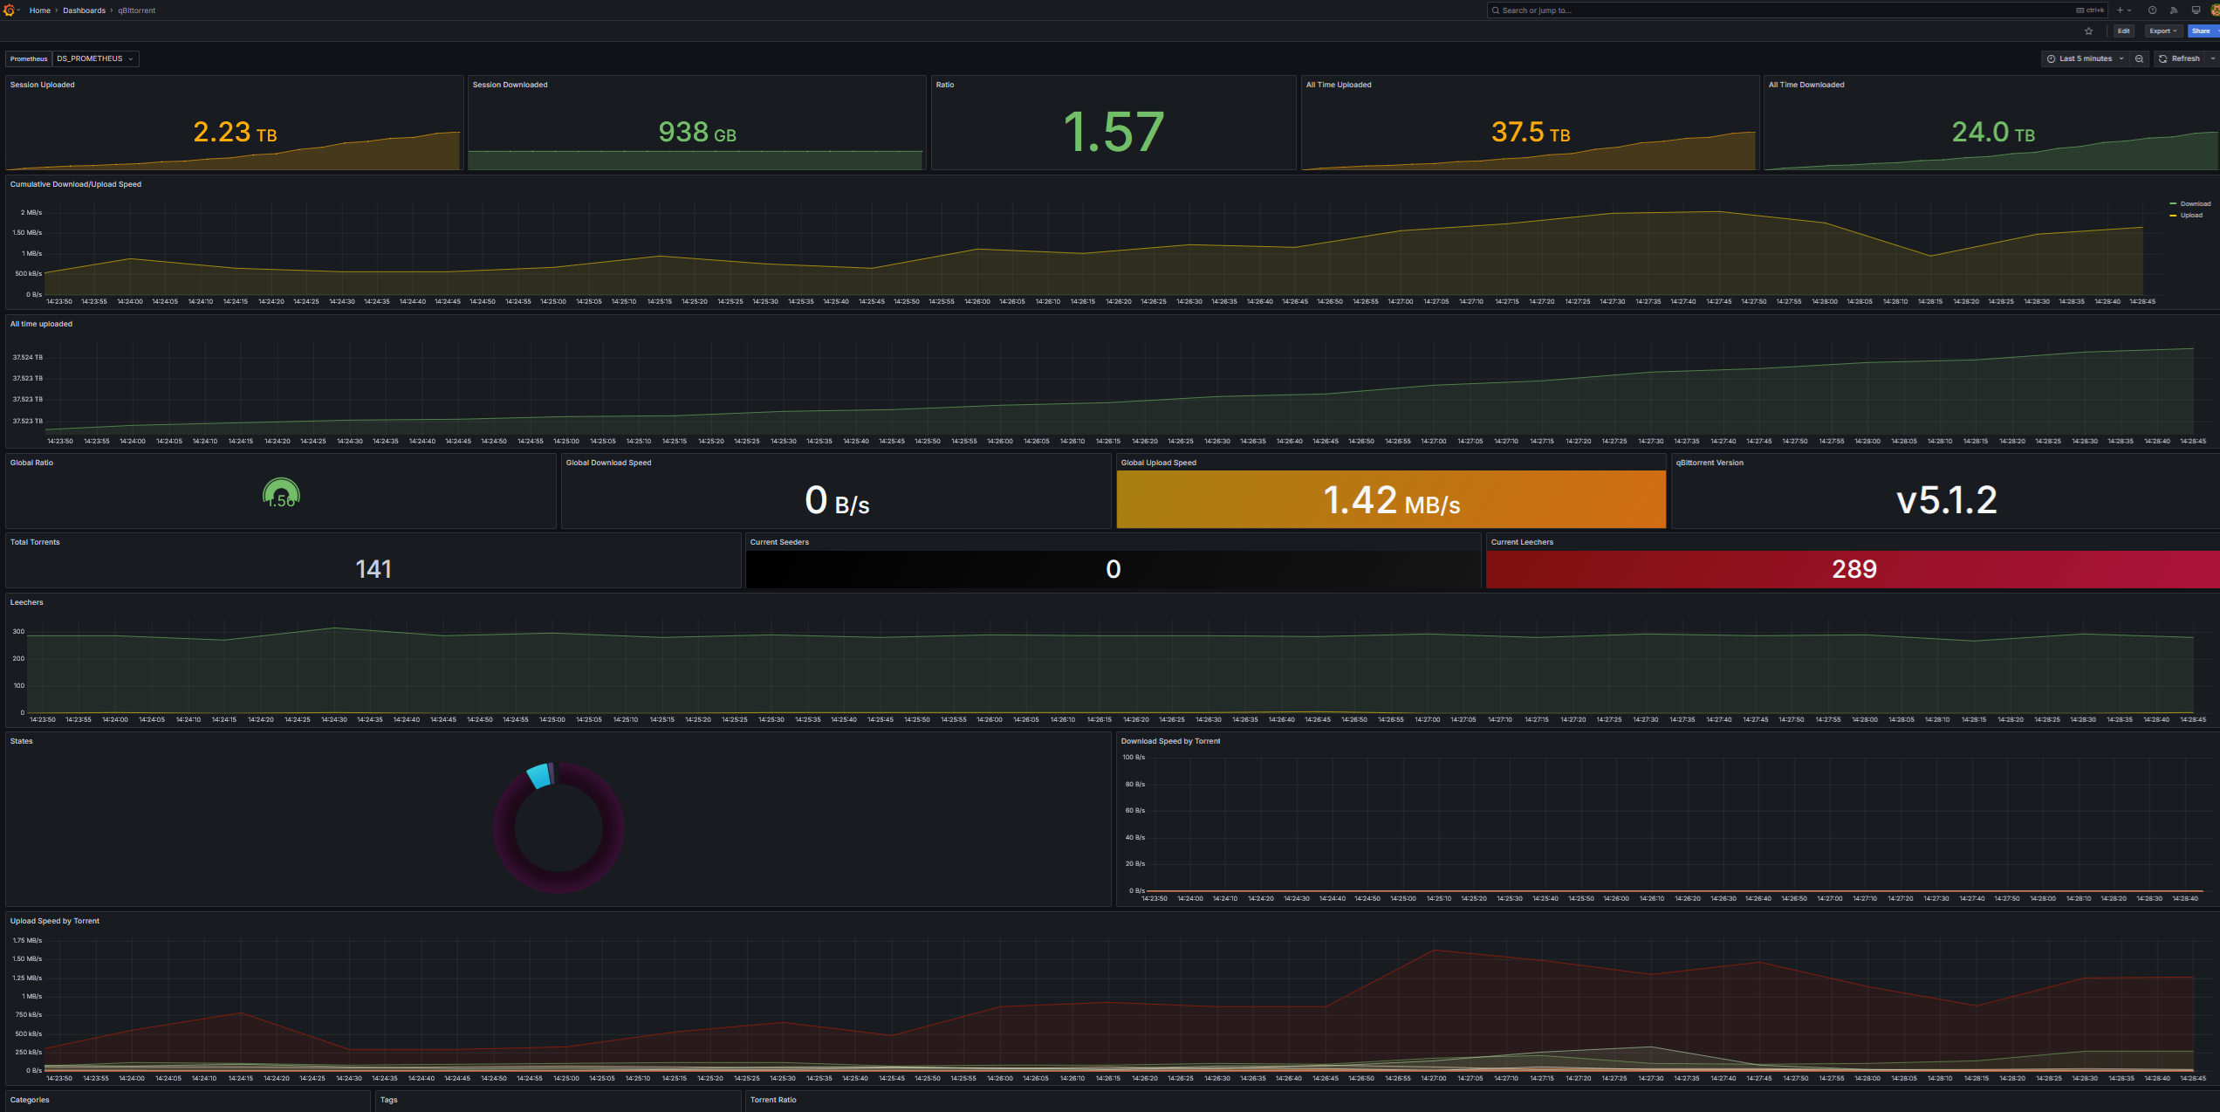Open the user profile avatar

click(x=2215, y=10)
